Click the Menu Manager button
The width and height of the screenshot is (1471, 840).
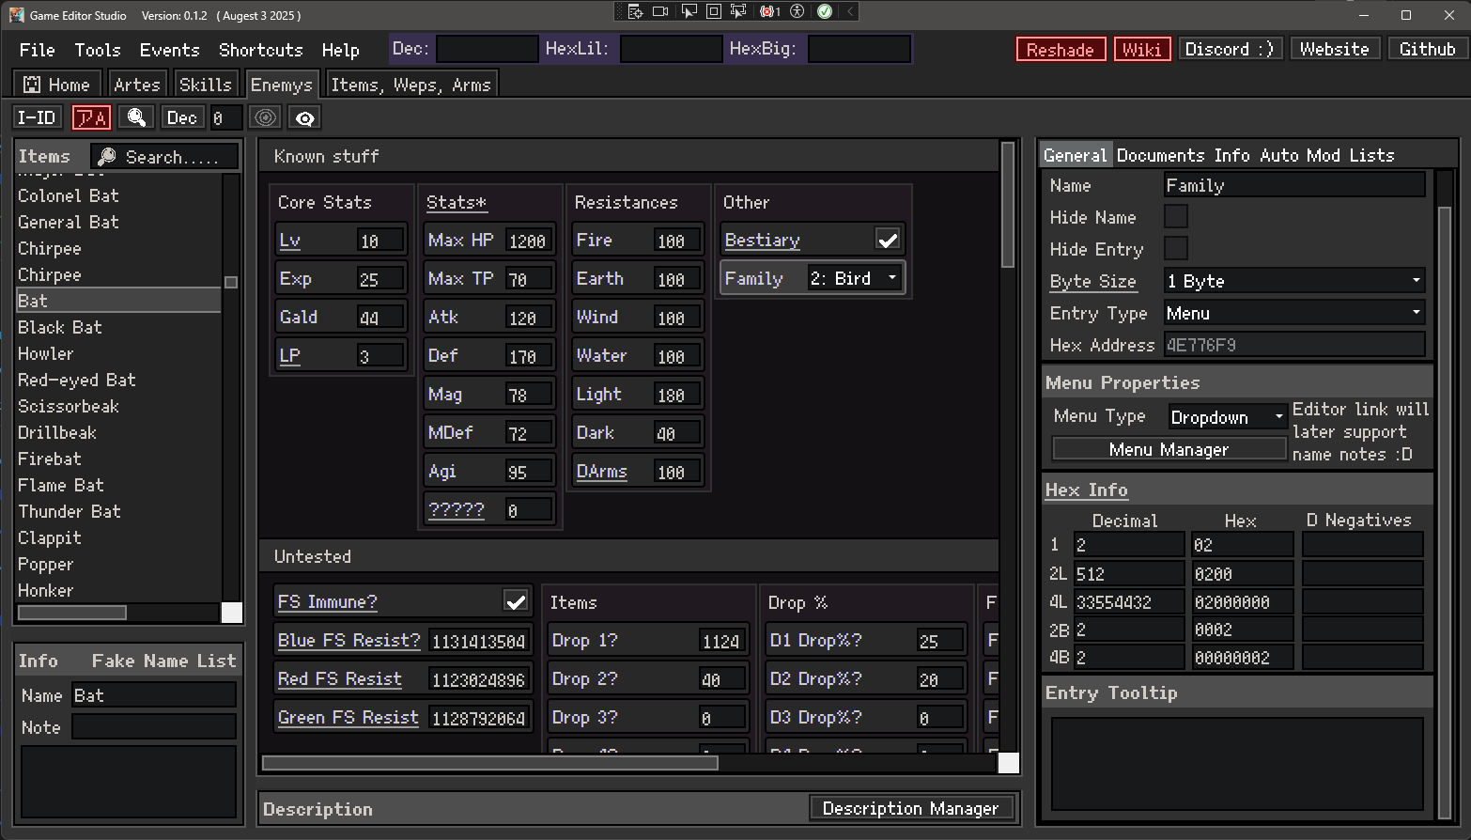pyautogui.click(x=1169, y=450)
